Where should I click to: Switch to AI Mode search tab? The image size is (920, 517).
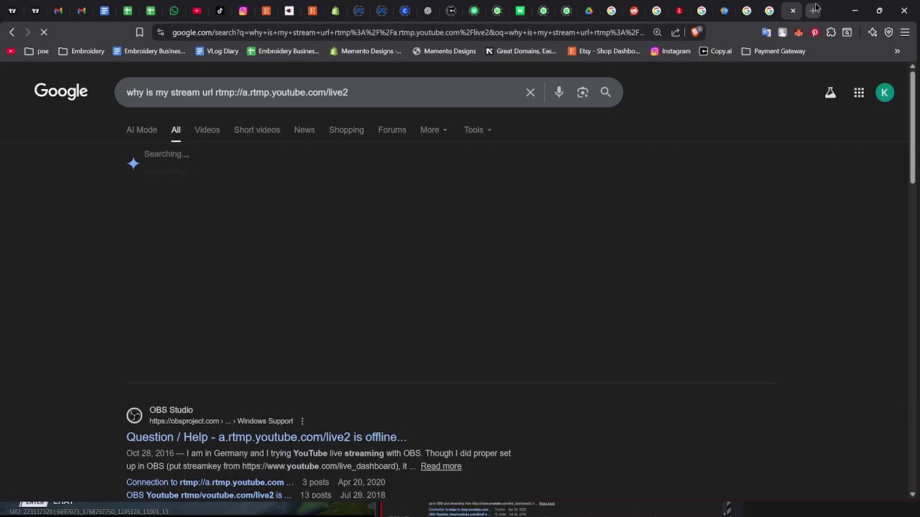tap(142, 130)
